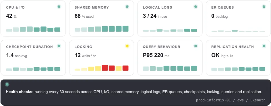Screen dimensions: 271x106
Task: Click the tallest last bar in Shared Memory chart
Action: (x=125, y=29)
